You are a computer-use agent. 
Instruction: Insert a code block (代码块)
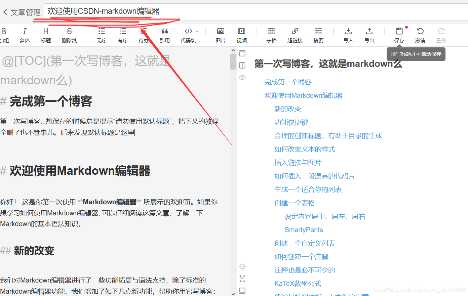[x=188, y=35]
